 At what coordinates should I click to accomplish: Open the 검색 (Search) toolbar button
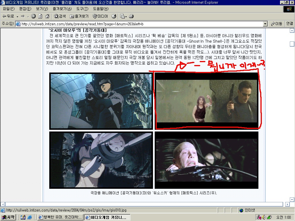point(60,16)
